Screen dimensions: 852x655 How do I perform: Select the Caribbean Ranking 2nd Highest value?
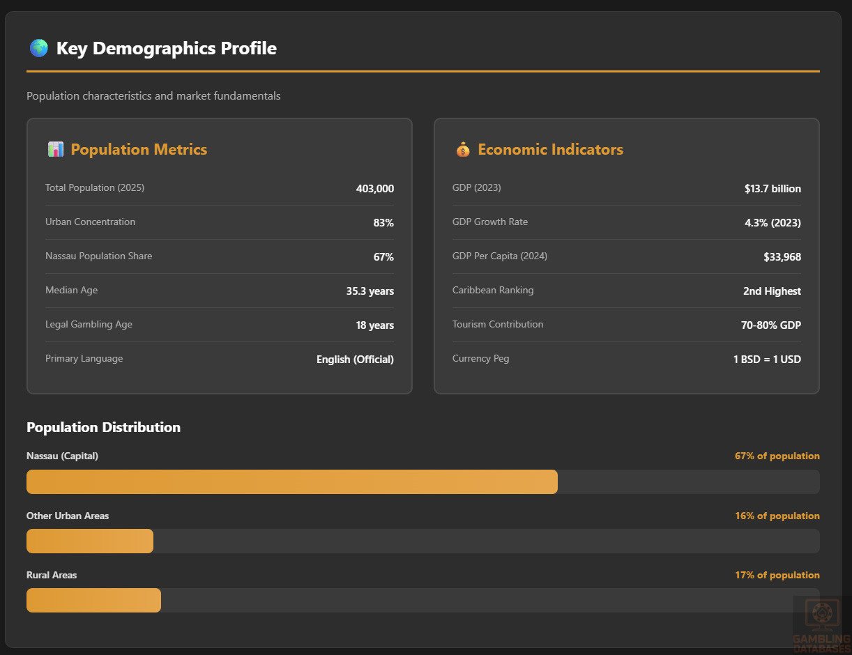[772, 291]
